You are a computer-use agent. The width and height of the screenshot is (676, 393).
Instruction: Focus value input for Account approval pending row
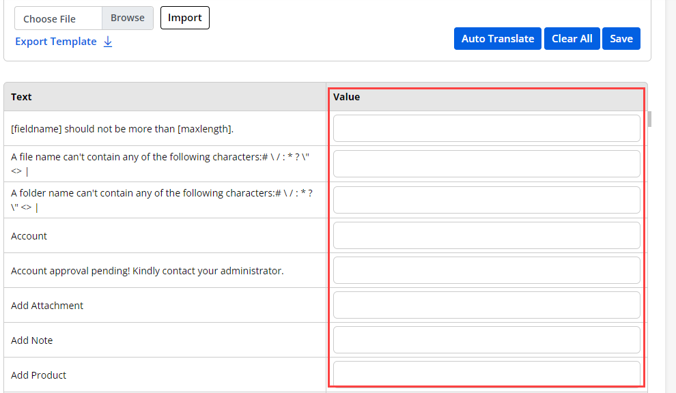[x=486, y=270]
